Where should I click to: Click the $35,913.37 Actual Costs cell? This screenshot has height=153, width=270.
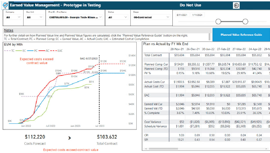pos(239,82)
